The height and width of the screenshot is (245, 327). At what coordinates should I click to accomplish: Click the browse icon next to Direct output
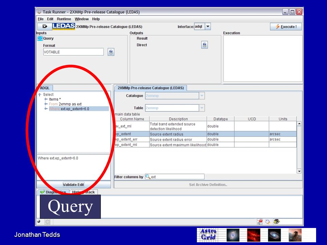tap(204, 45)
